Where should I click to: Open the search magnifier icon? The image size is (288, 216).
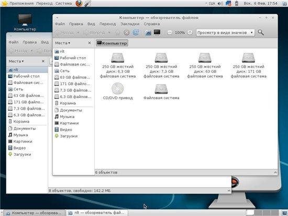point(261,33)
